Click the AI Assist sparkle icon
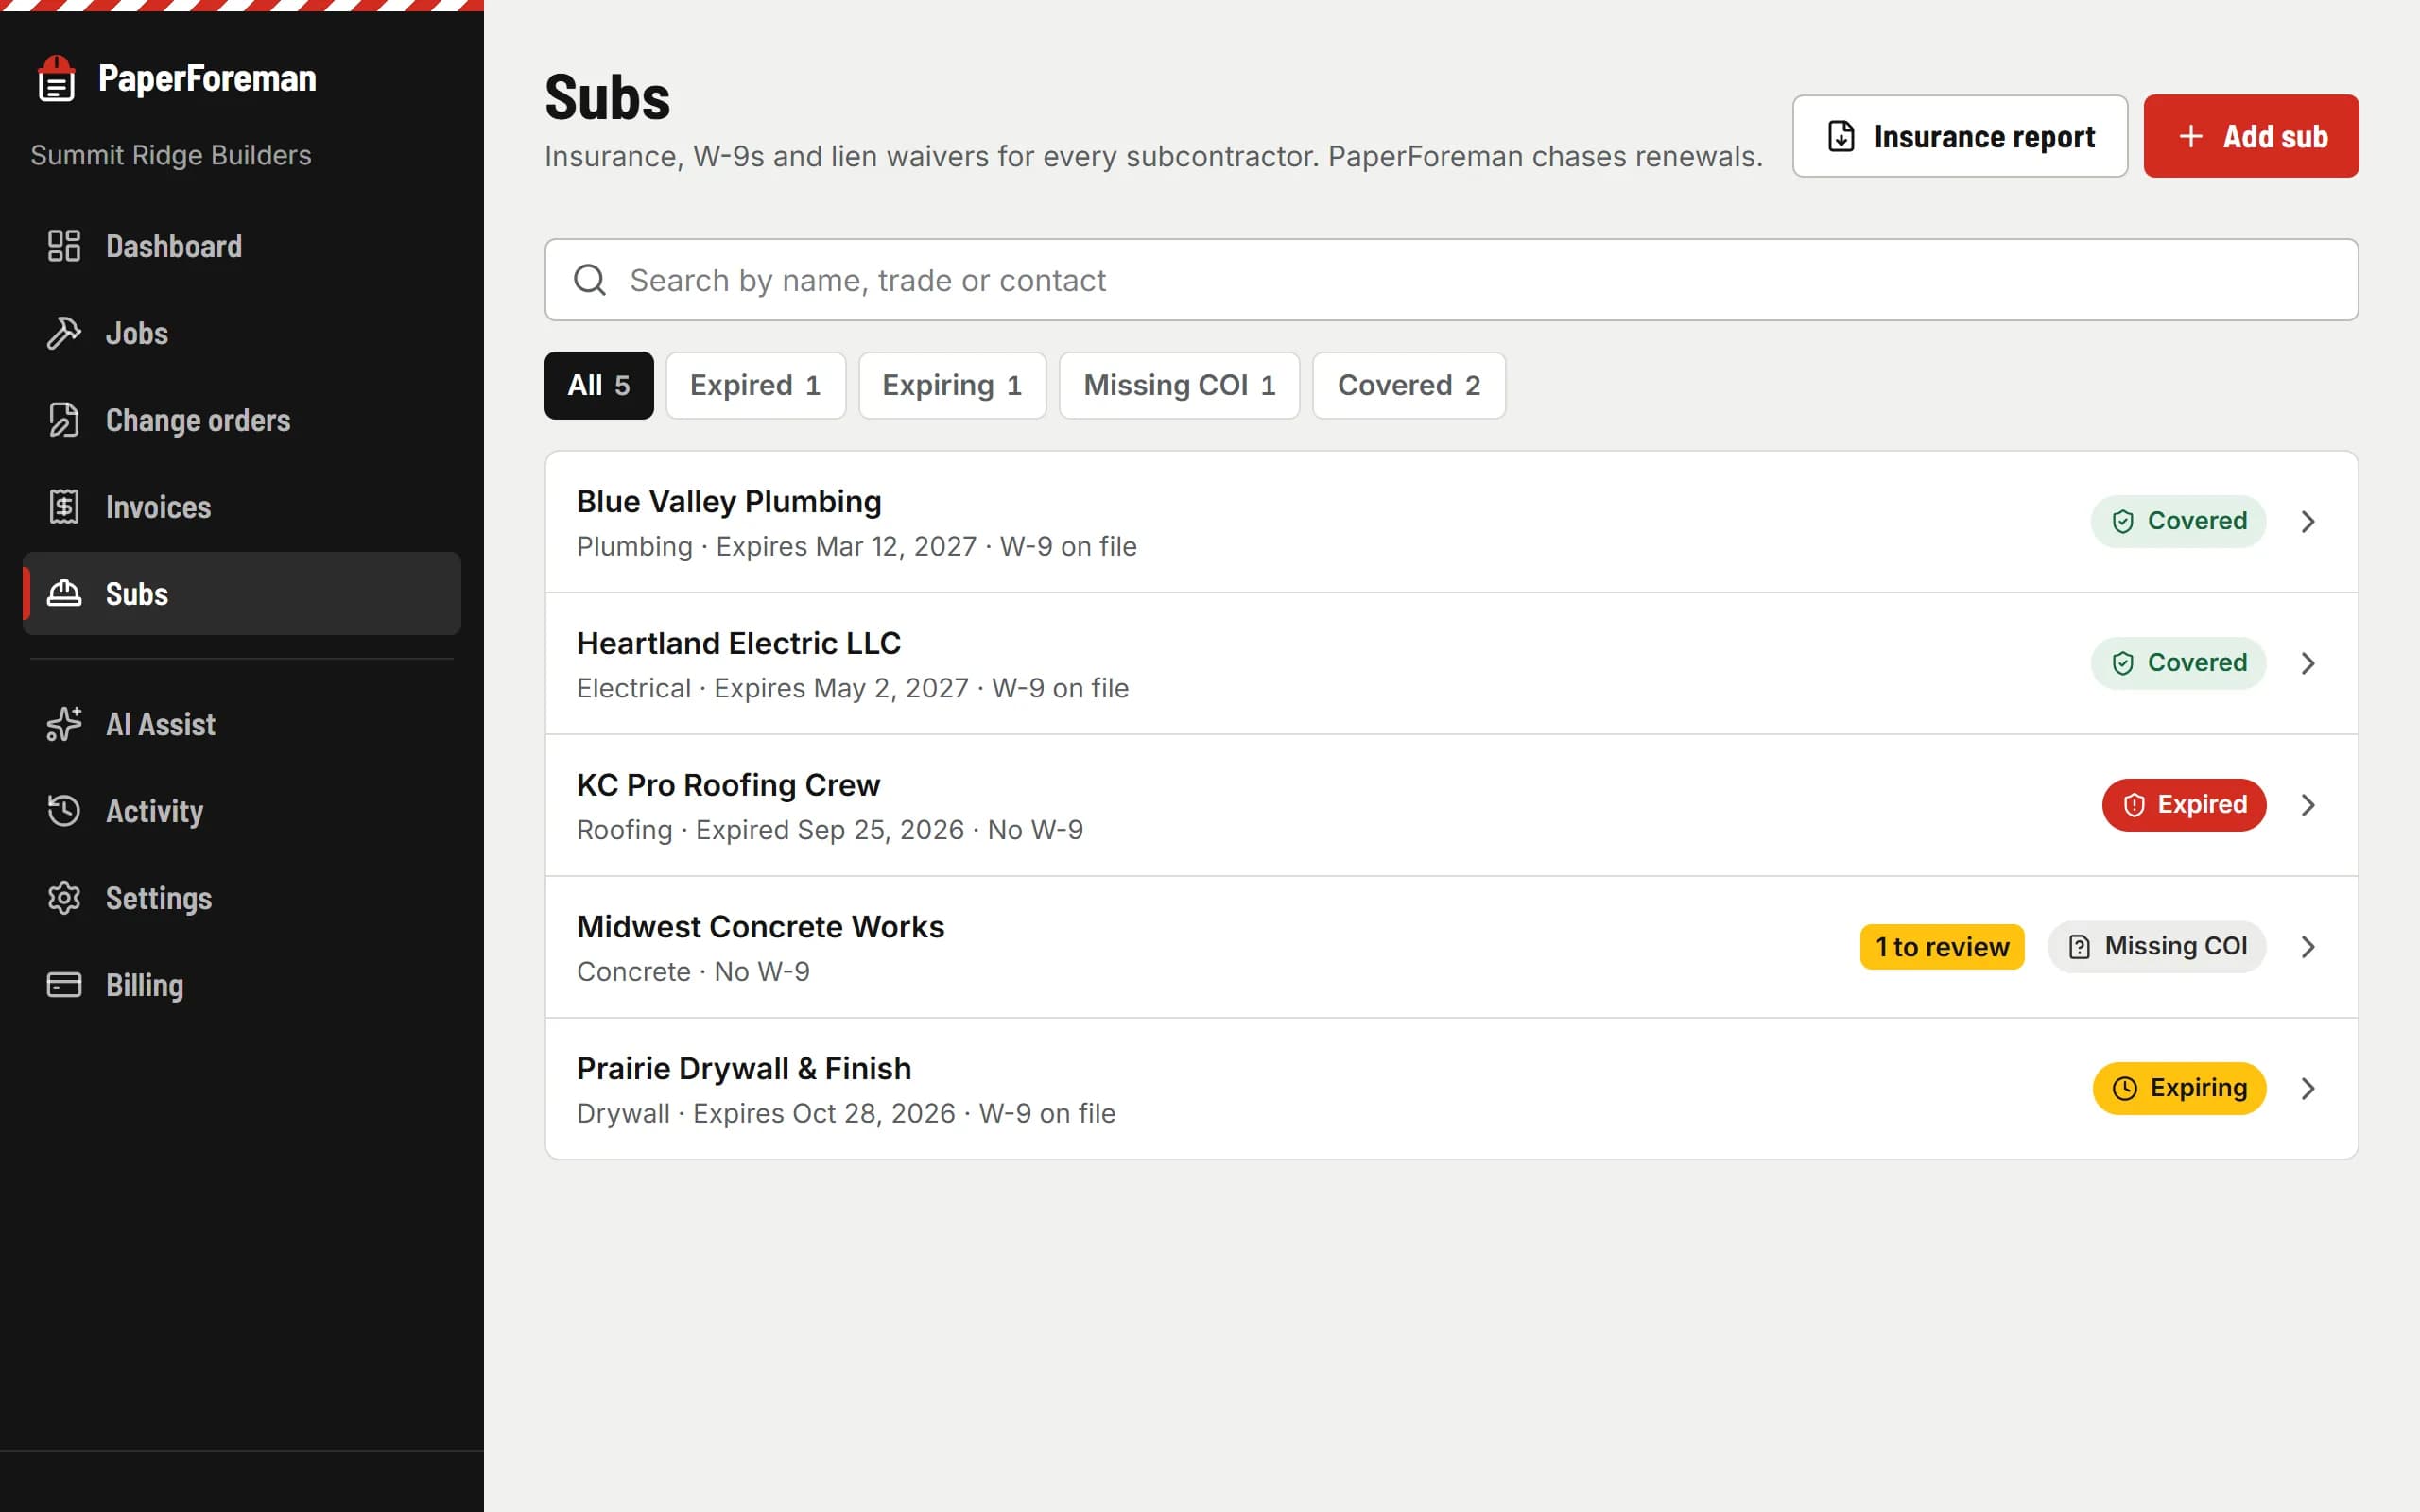The image size is (2420, 1512). click(64, 724)
